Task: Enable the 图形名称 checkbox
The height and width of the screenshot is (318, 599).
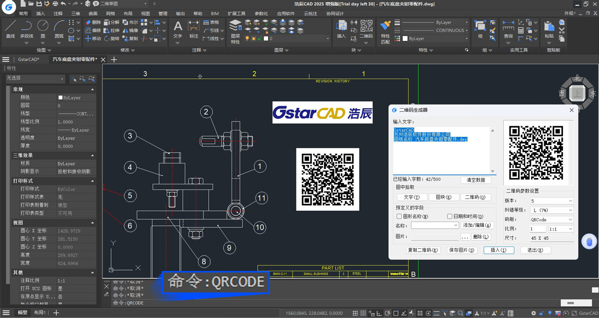Action: pyautogui.click(x=399, y=217)
